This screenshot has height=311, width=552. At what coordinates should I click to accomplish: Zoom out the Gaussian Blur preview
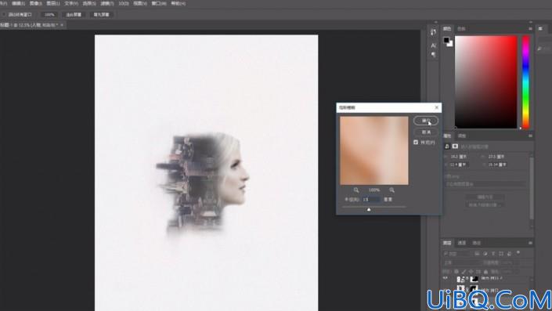tap(356, 190)
